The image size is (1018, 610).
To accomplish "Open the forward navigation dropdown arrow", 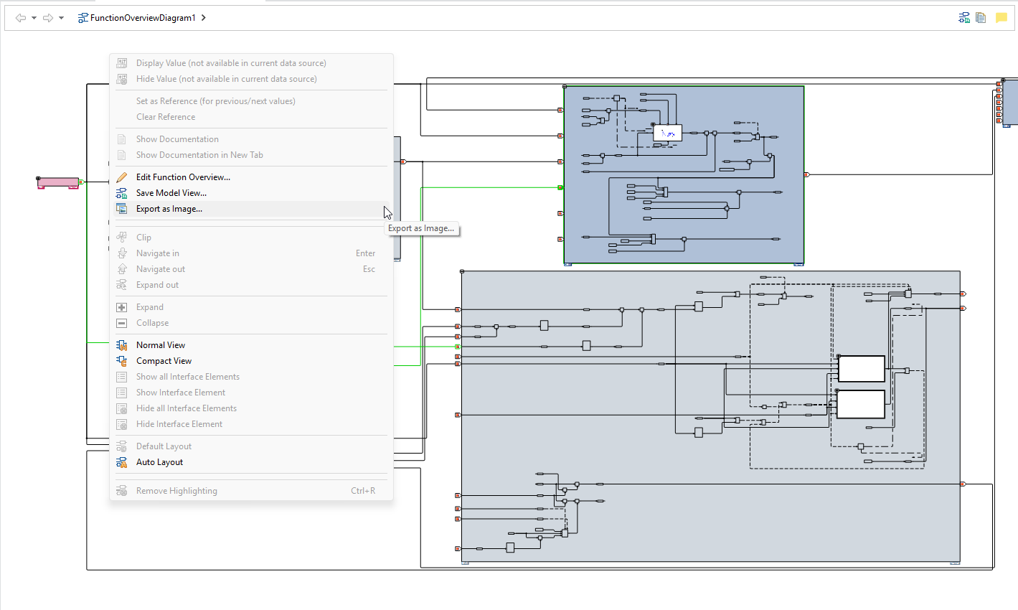I will pos(61,17).
